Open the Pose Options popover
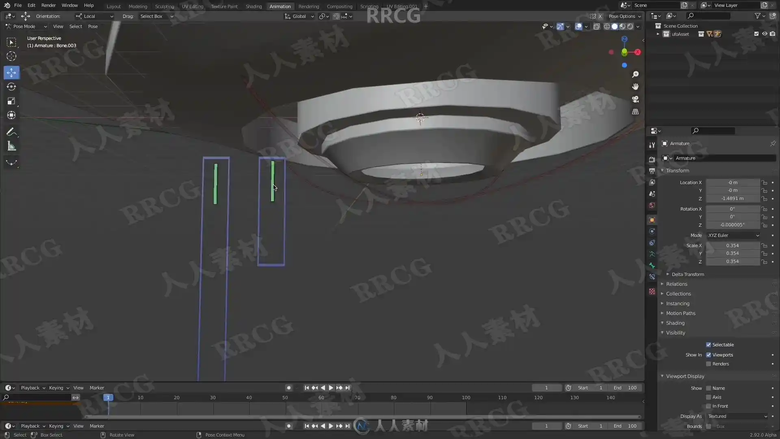The image size is (780, 439). point(624,16)
